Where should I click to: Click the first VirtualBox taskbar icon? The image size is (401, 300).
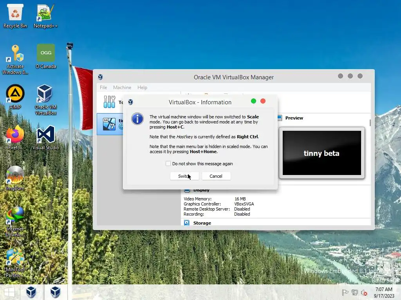click(31, 292)
